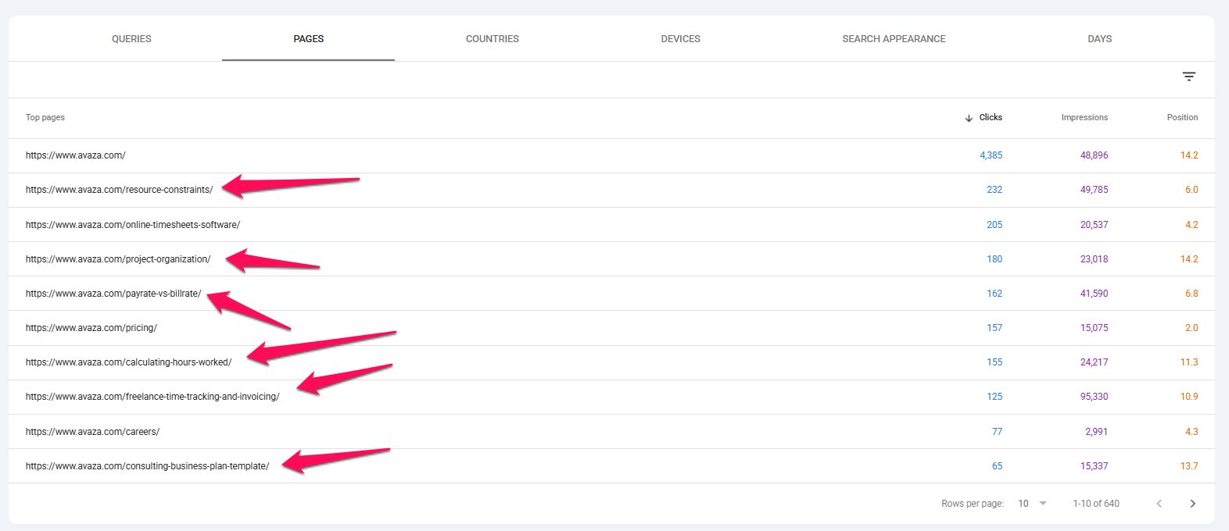
Task: Click the 232 clicks value
Action: tap(994, 190)
